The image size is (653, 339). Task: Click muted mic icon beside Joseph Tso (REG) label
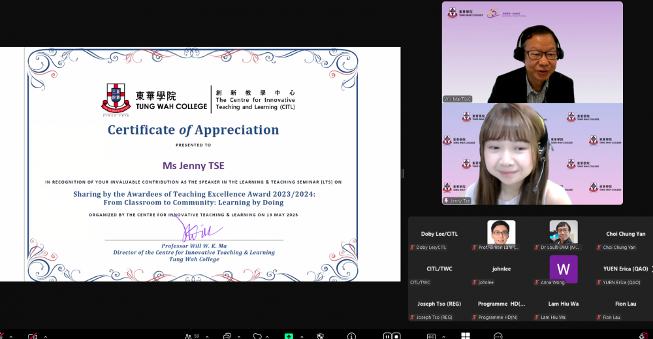tap(412, 317)
